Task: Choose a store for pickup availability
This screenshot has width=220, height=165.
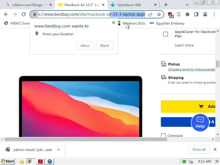Action: pyautogui.click(x=192, y=69)
